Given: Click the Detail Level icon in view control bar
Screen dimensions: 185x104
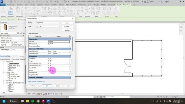Looking at the screenshot, I should click(37, 94).
